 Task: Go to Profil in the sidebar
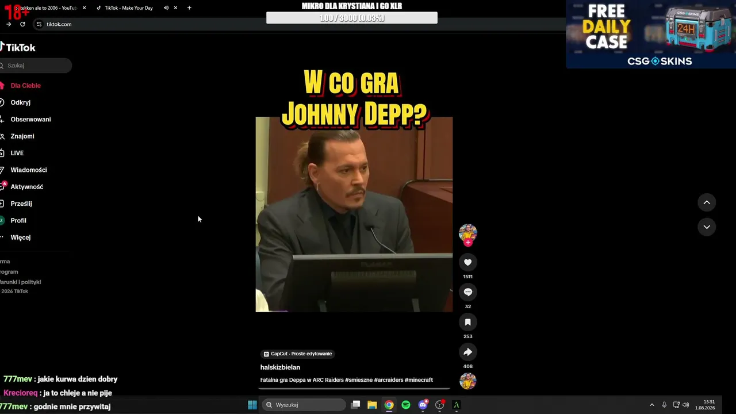point(18,221)
